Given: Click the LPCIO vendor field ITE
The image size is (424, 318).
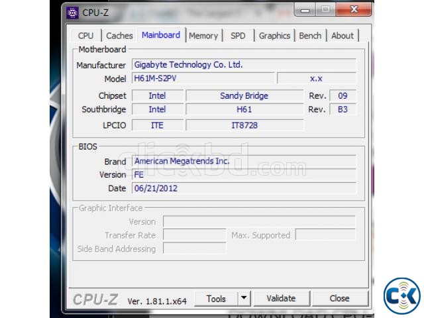Looking at the screenshot, I should (158, 125).
